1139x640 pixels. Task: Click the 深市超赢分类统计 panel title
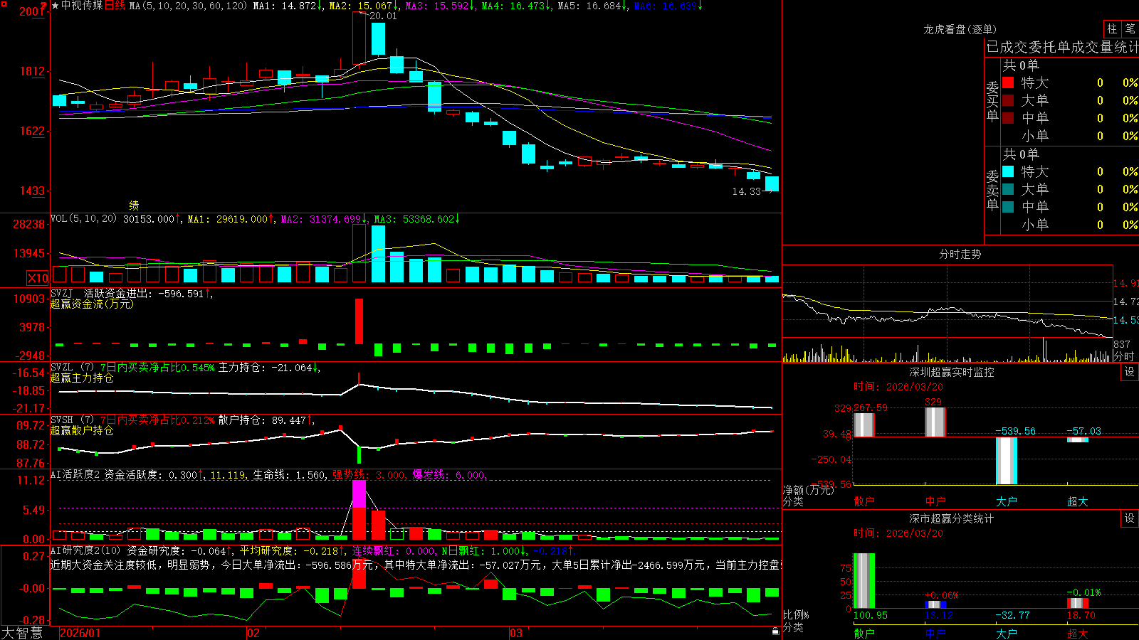click(951, 518)
